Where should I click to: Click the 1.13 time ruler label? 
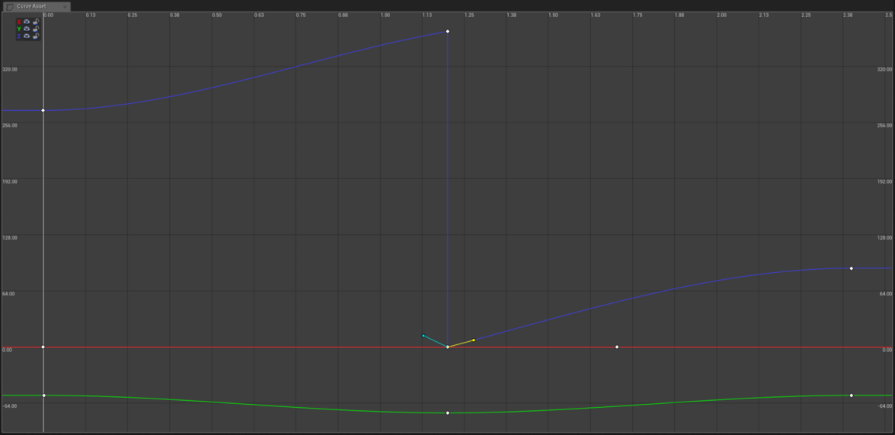point(427,16)
